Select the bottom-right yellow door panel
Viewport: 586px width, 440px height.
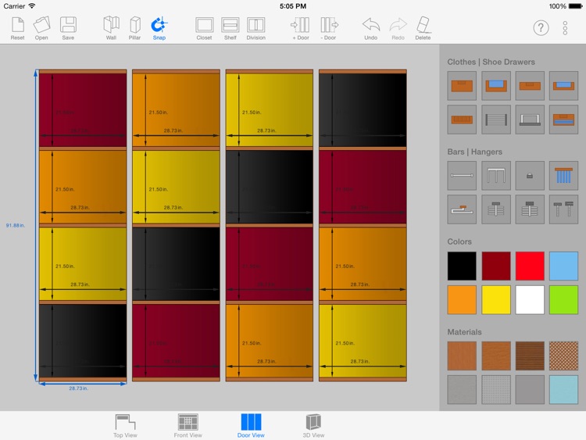(363, 341)
